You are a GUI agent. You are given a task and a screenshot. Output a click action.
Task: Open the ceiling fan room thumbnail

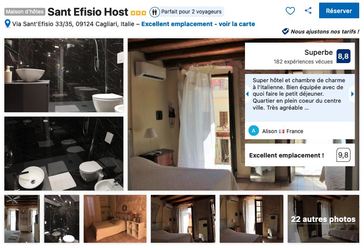(x=22, y=219)
